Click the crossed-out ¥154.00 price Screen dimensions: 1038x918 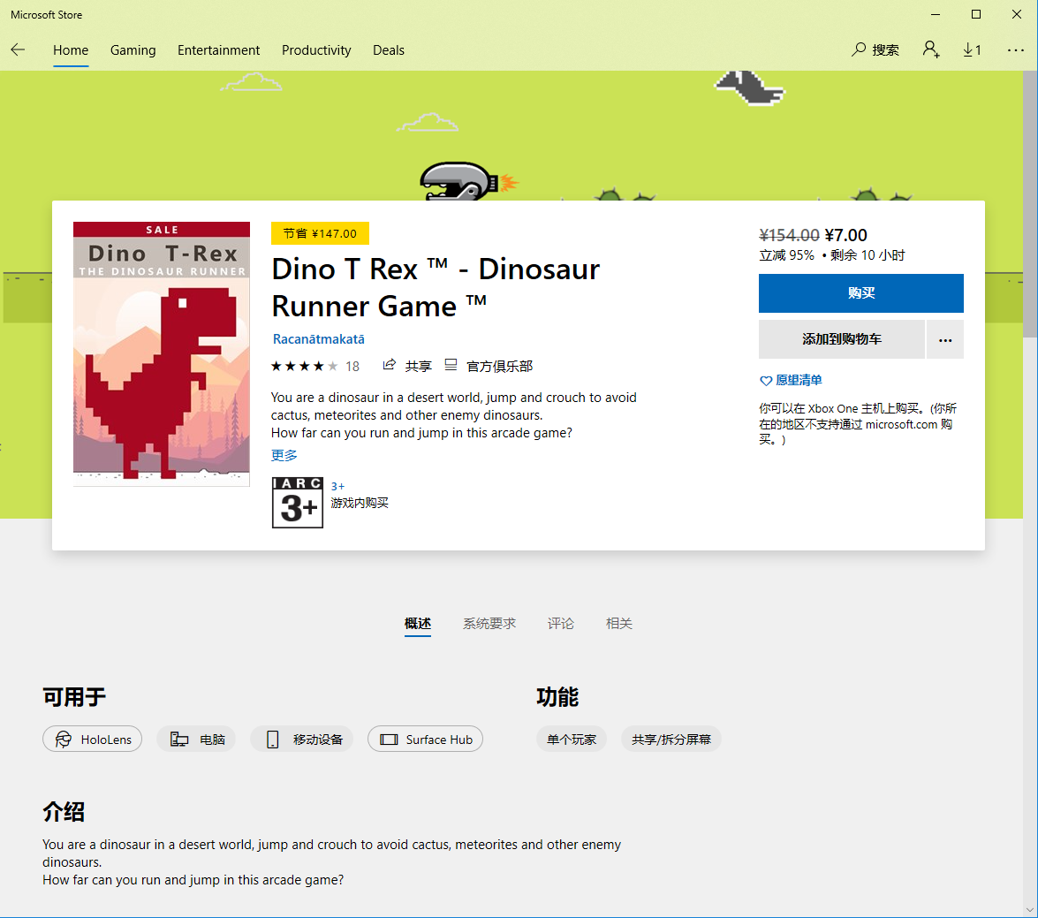click(789, 235)
